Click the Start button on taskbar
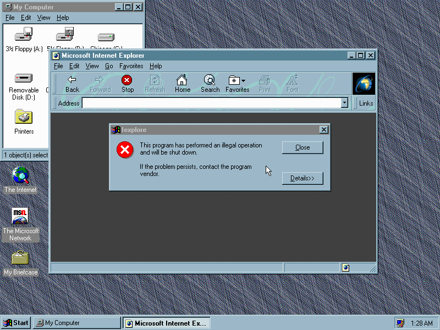Screen dimensions: 440x330 [x=16, y=323]
